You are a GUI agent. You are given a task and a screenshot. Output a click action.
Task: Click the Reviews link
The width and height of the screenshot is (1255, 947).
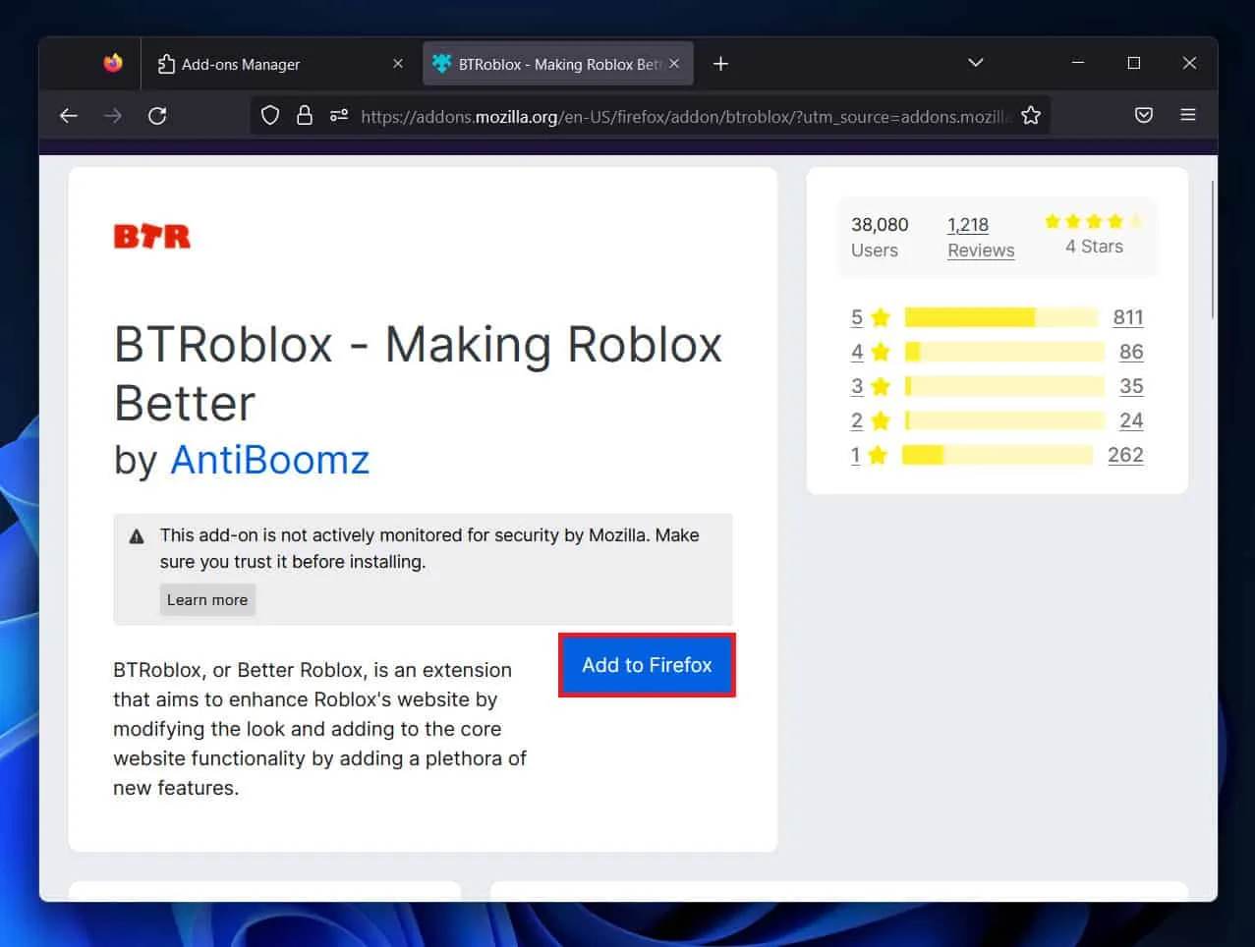tap(981, 251)
